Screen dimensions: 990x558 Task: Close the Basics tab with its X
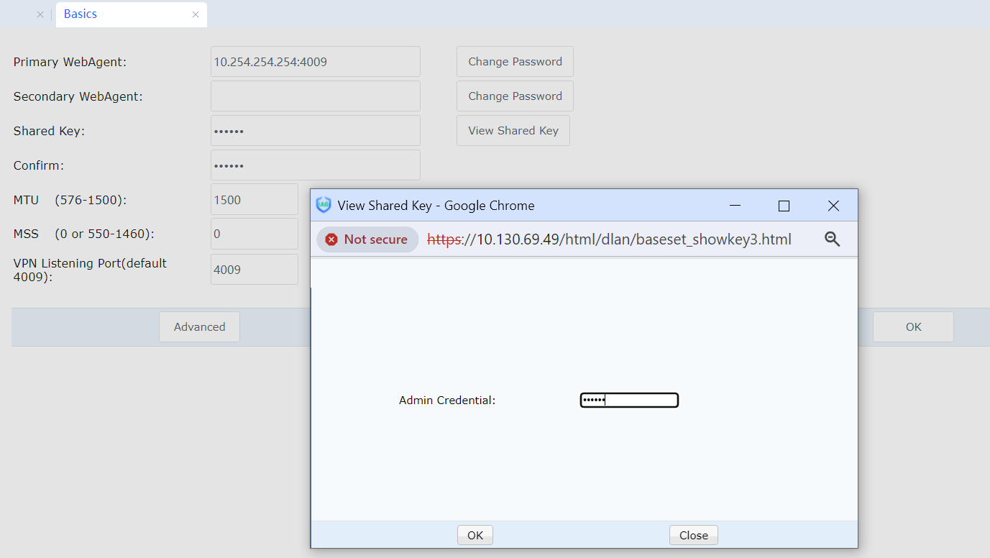pos(196,14)
